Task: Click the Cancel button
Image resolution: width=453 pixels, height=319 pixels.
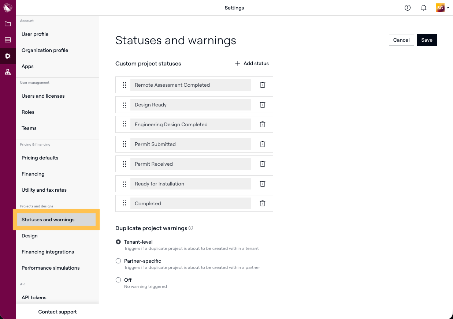Action: [401, 40]
